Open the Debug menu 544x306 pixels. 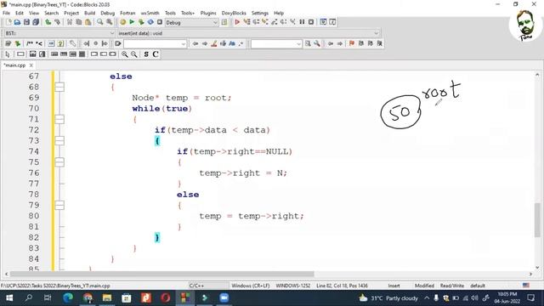point(108,14)
